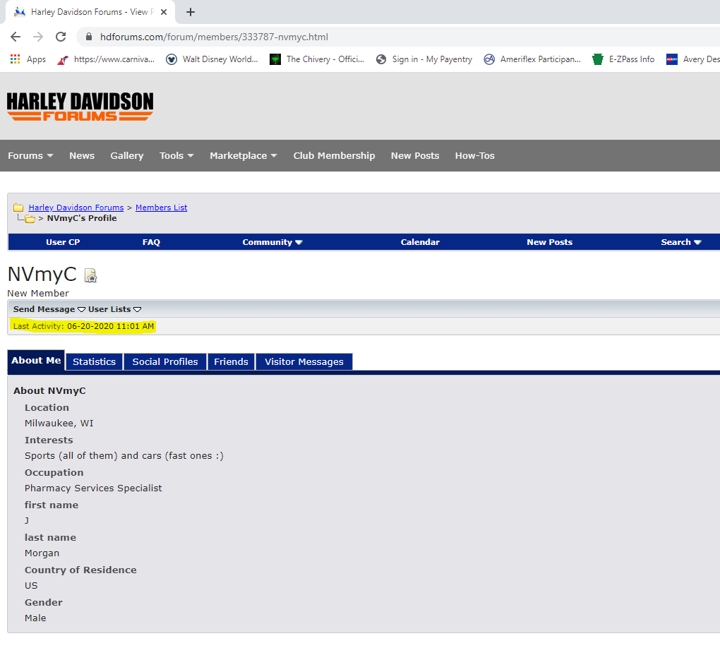
Task: Expand the Forums dropdown menu
Action: (x=30, y=155)
